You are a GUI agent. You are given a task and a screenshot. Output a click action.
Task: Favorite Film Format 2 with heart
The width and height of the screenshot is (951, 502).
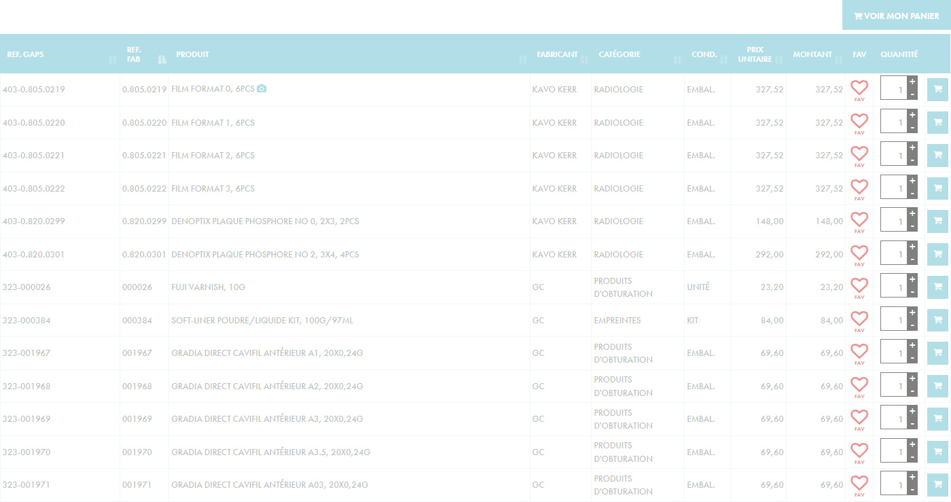click(859, 154)
